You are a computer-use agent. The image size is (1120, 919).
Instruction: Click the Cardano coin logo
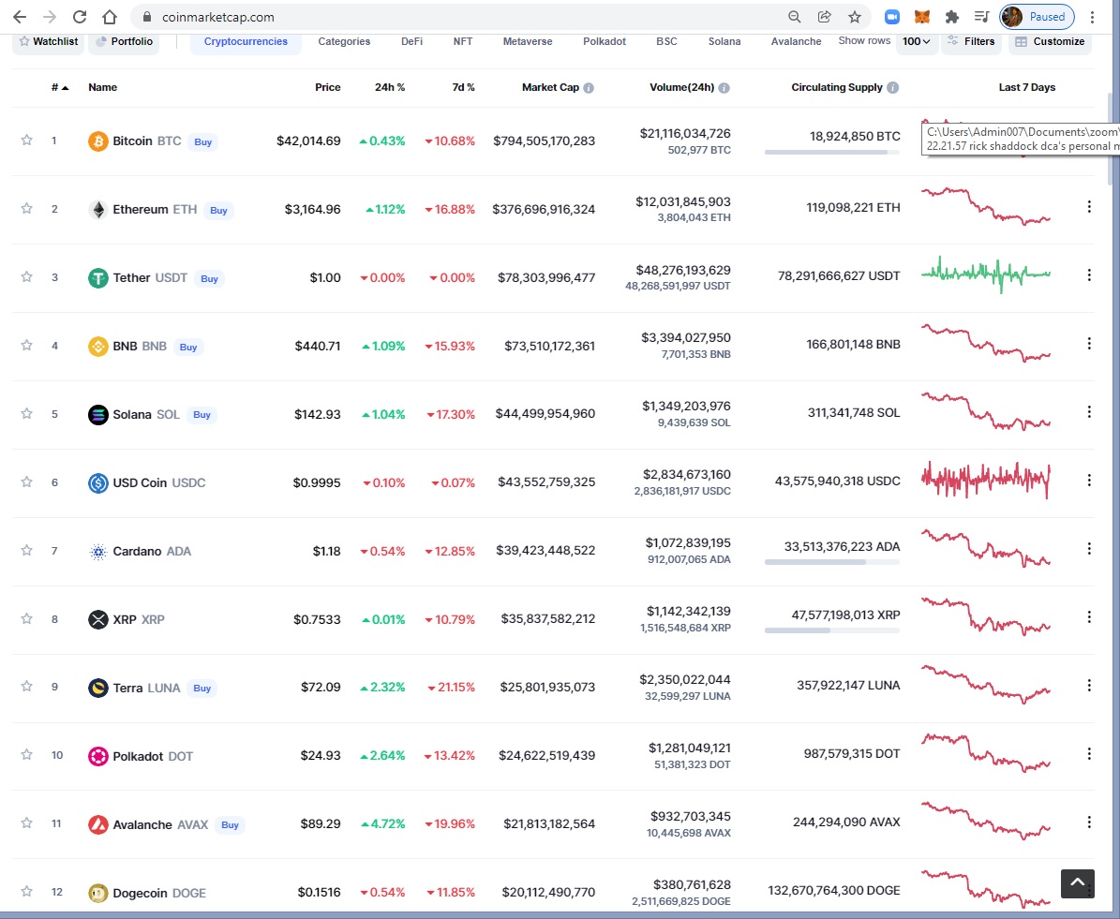coord(97,551)
